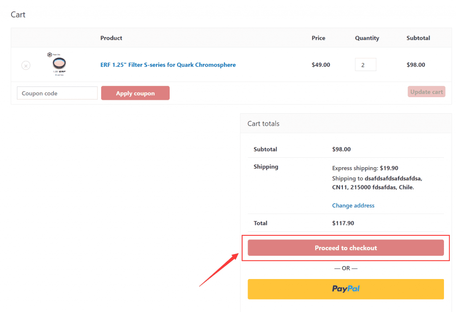Screen dimensions: 456x312
Task: Click the Cart totals heading
Action: (x=264, y=123)
